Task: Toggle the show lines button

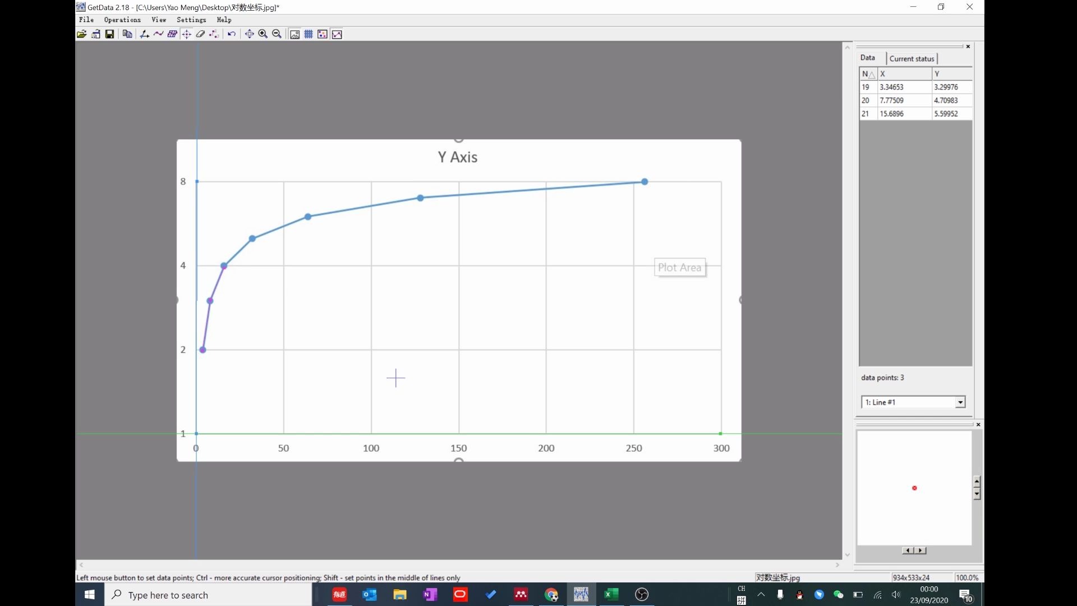Action: (x=337, y=34)
